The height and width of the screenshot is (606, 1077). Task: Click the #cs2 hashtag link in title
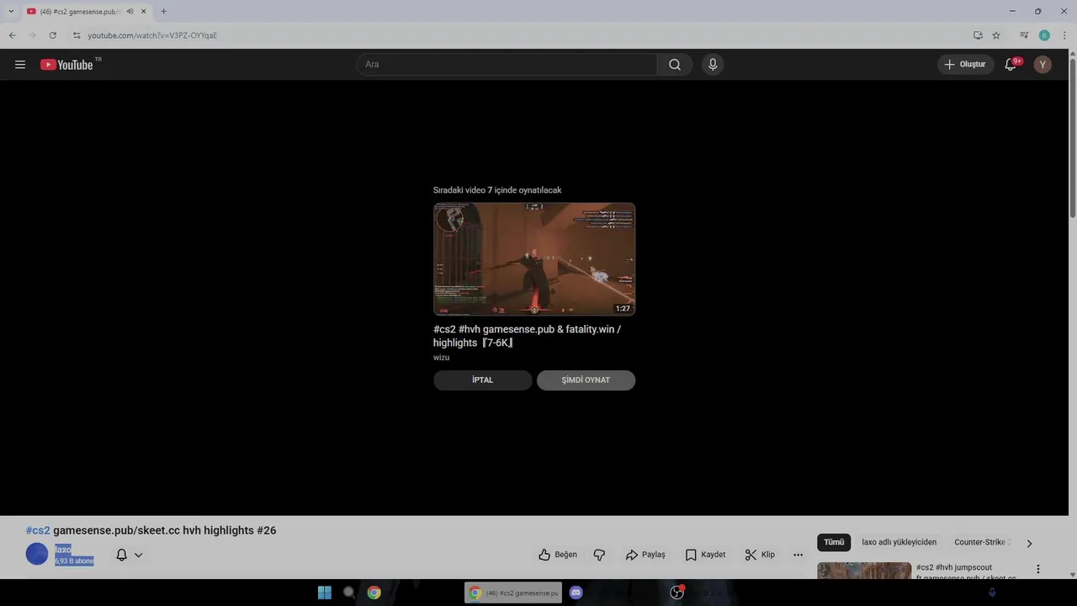(38, 530)
